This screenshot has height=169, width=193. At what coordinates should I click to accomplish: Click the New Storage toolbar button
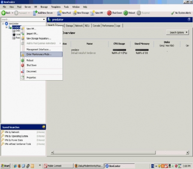81,13
